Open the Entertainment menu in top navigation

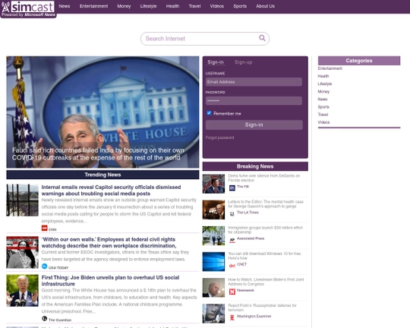tap(93, 6)
